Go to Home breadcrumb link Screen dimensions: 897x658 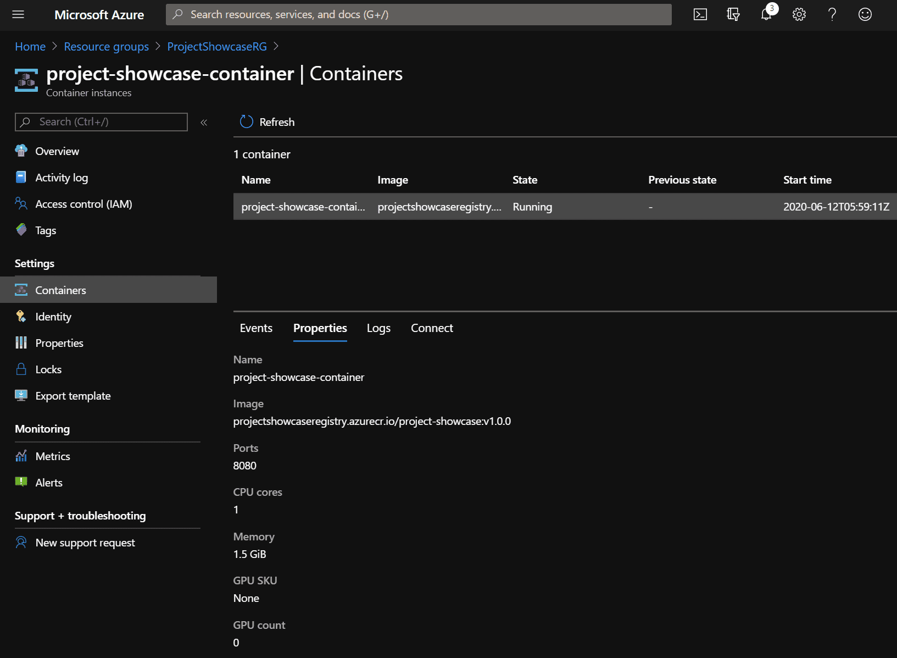(30, 46)
